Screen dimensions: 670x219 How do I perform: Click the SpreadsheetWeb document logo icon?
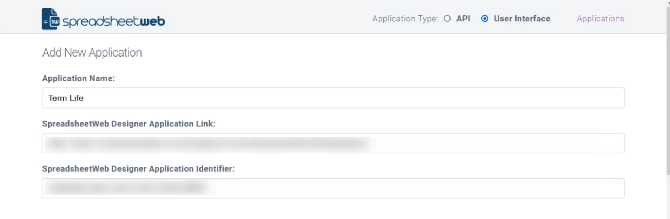tap(51, 19)
